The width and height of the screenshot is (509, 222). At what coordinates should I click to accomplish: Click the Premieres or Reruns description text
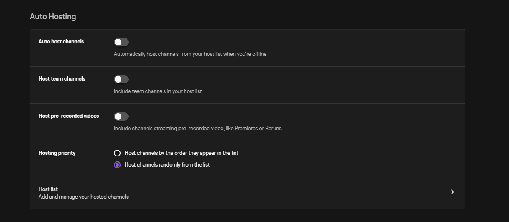coord(198,128)
